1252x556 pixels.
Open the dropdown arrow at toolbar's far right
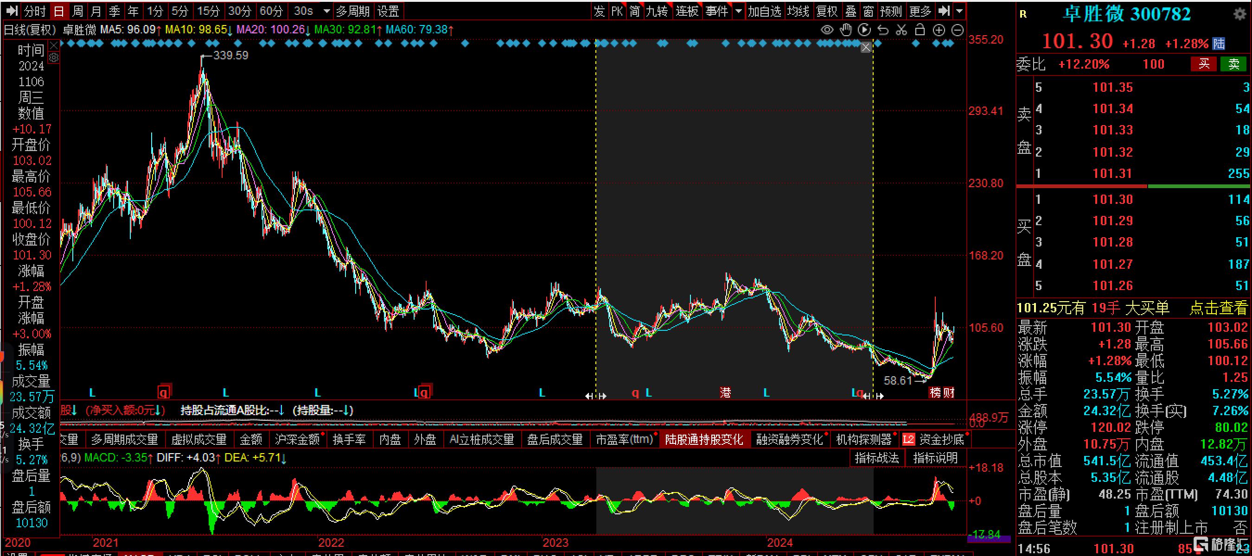pyautogui.click(x=959, y=11)
